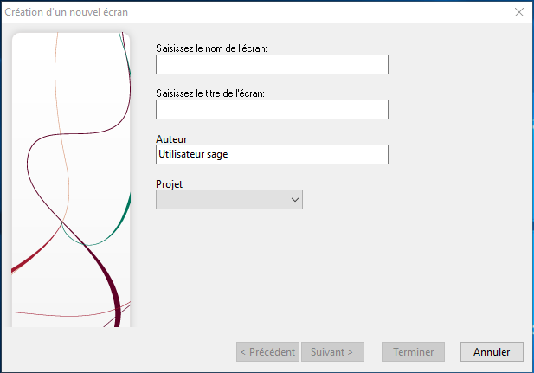Image resolution: width=534 pixels, height=373 pixels.
Task: Click the '< Précédent' button
Action: pyautogui.click(x=267, y=352)
